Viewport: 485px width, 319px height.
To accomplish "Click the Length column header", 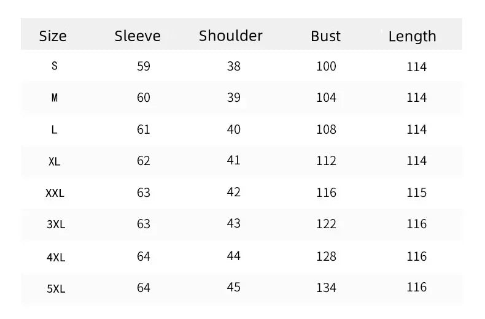I will pos(412,36).
